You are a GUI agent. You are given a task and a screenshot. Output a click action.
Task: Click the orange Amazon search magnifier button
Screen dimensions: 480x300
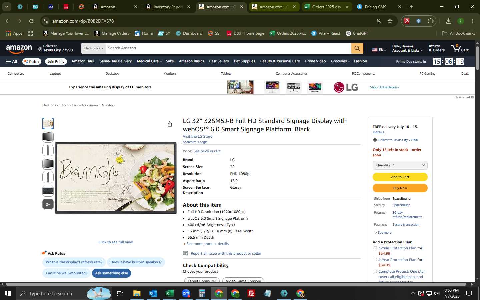coord(357,48)
